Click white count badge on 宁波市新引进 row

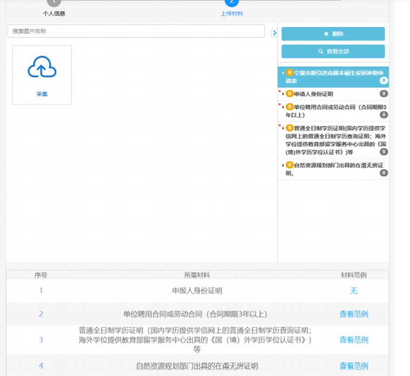pos(383,80)
